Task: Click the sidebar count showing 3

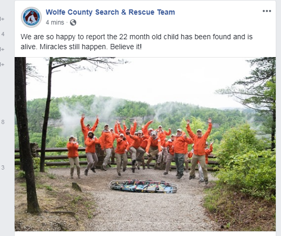Action: pyautogui.click(x=3, y=167)
